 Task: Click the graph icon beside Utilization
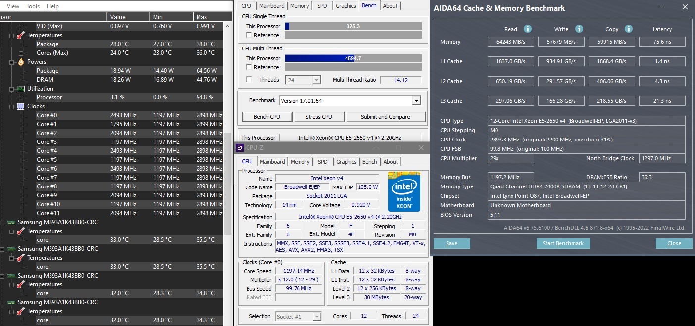pos(21,89)
